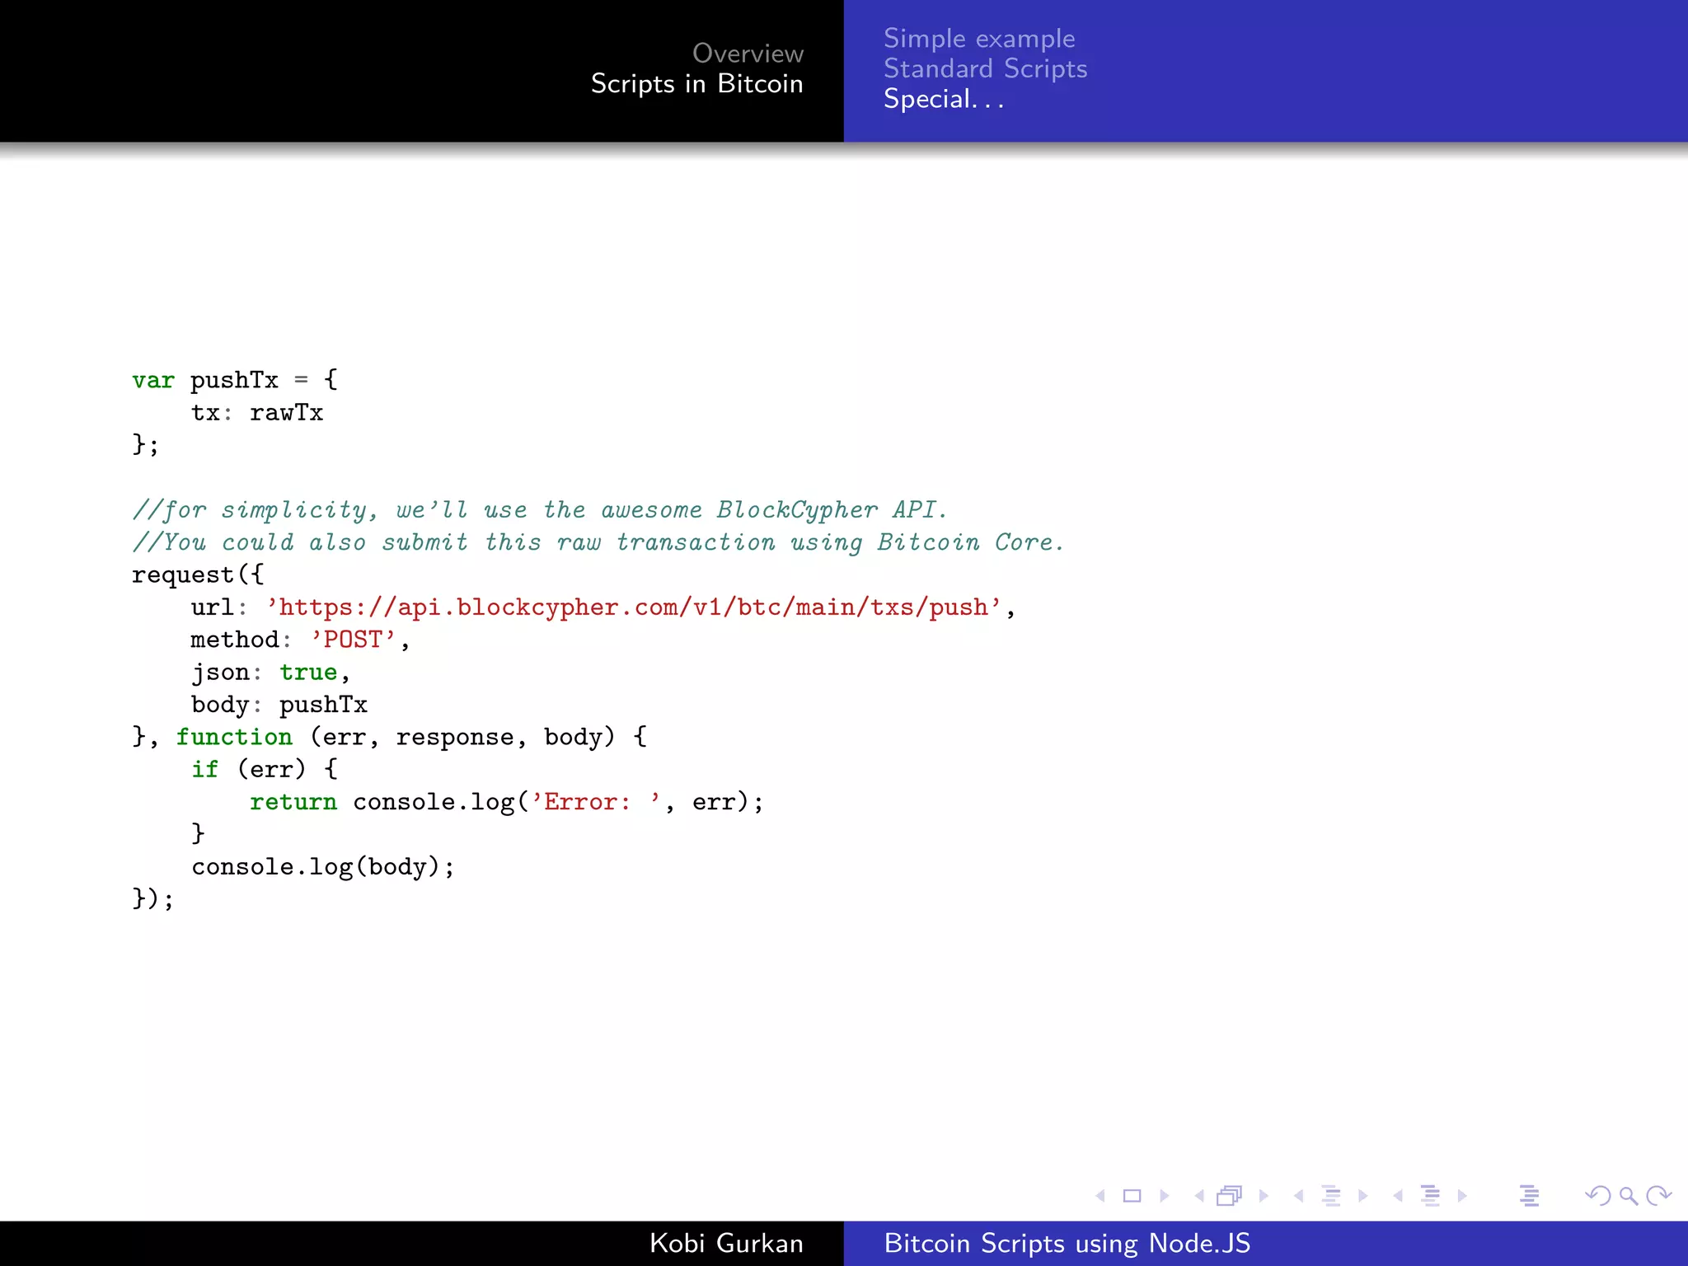
Task: Click the 'POST' method string
Action: [x=354, y=640]
